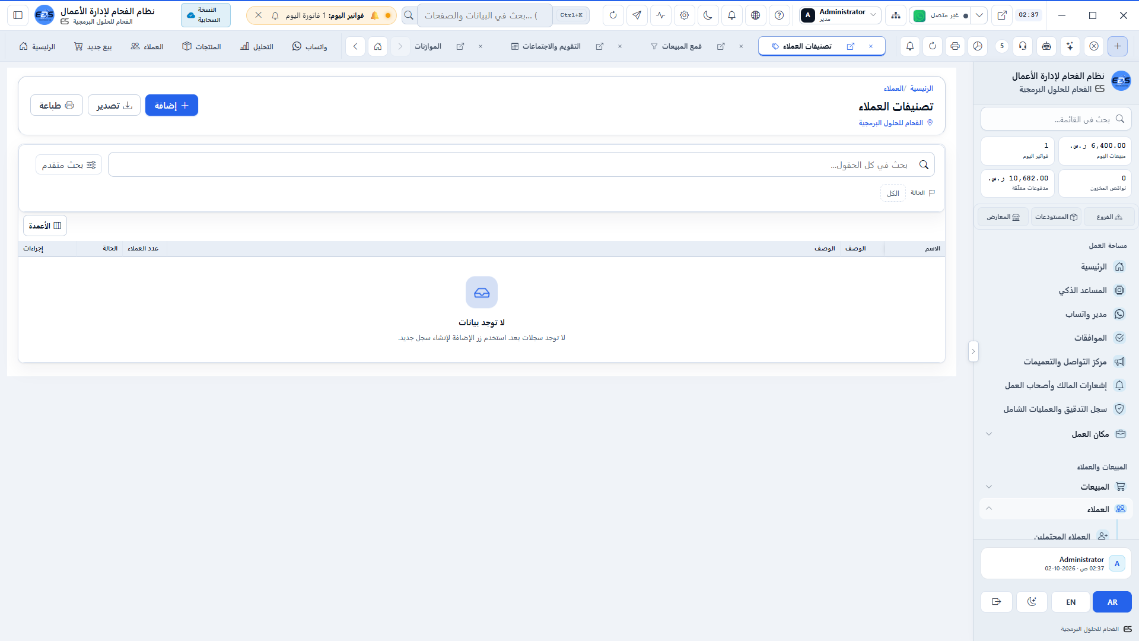Switch to the الموازنات tab
This screenshot has height=641, width=1139.
click(x=428, y=46)
